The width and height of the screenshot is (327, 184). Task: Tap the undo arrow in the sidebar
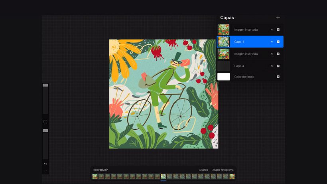click(45, 164)
